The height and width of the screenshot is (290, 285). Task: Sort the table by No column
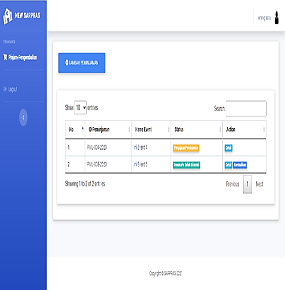point(75,129)
